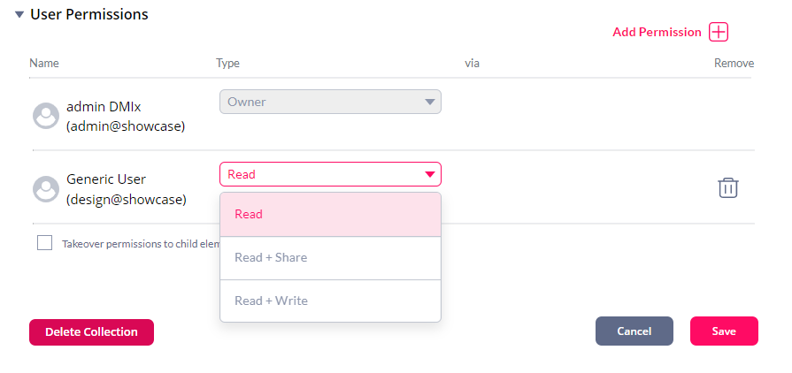Click the via column header
The image size is (792, 373).
(472, 63)
